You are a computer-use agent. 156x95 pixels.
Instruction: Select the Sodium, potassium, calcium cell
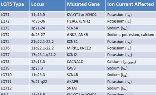click(x=131, y=35)
